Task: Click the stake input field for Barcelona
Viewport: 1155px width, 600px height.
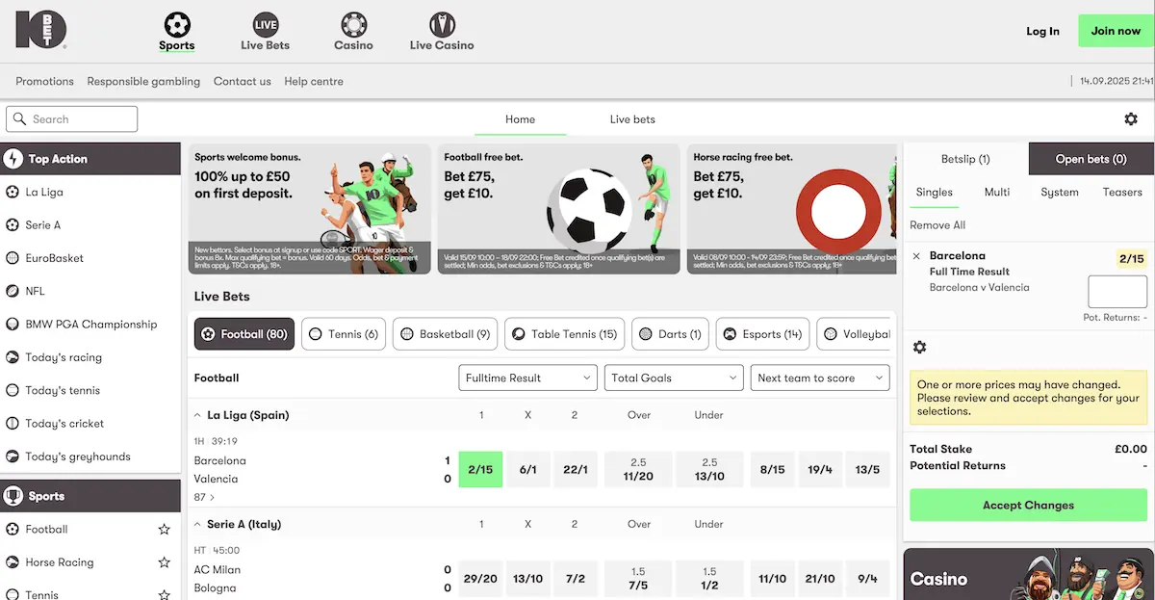Action: click(1117, 292)
